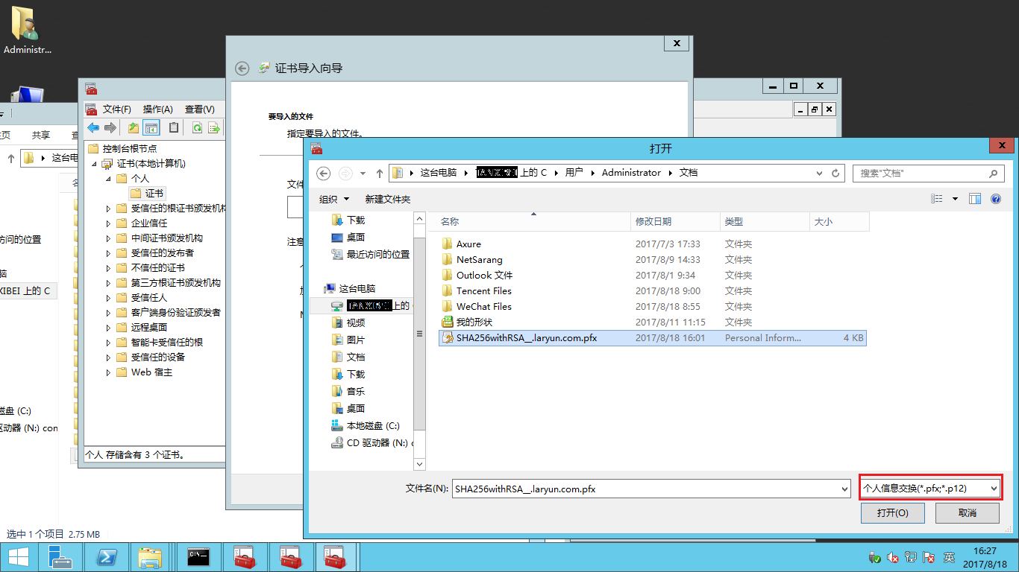
Task: Click the search 文档 input field
Action: coord(922,173)
